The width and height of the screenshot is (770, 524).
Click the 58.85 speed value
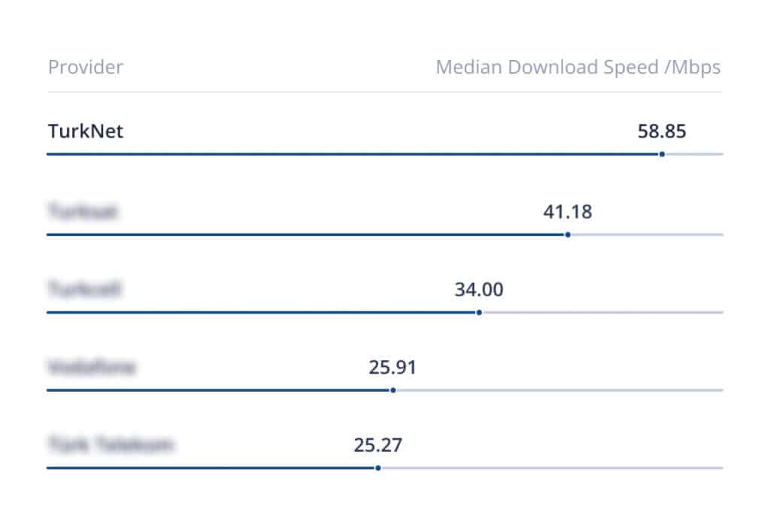(x=662, y=132)
